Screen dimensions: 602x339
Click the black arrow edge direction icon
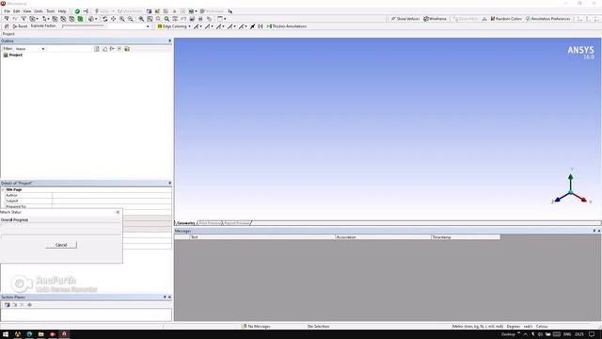(252, 26)
